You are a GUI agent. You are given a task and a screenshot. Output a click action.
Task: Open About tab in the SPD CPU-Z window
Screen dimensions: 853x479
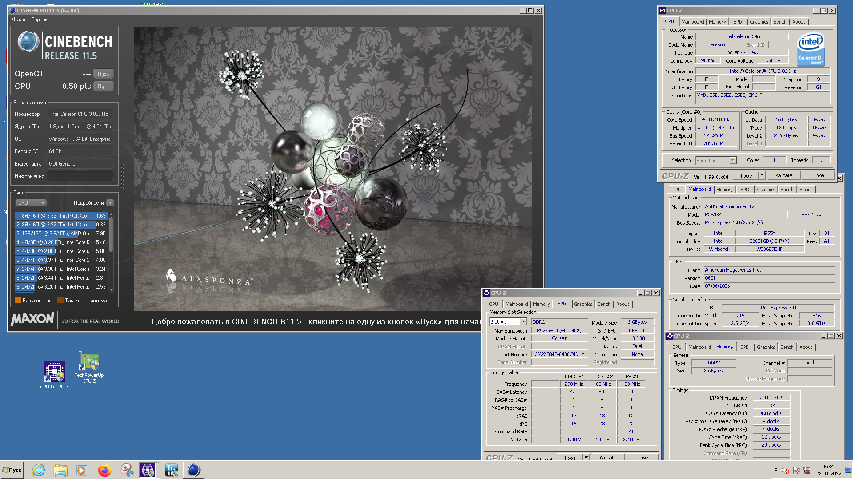pyautogui.click(x=622, y=304)
